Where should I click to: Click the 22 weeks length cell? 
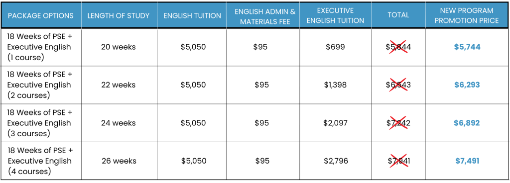click(x=119, y=85)
